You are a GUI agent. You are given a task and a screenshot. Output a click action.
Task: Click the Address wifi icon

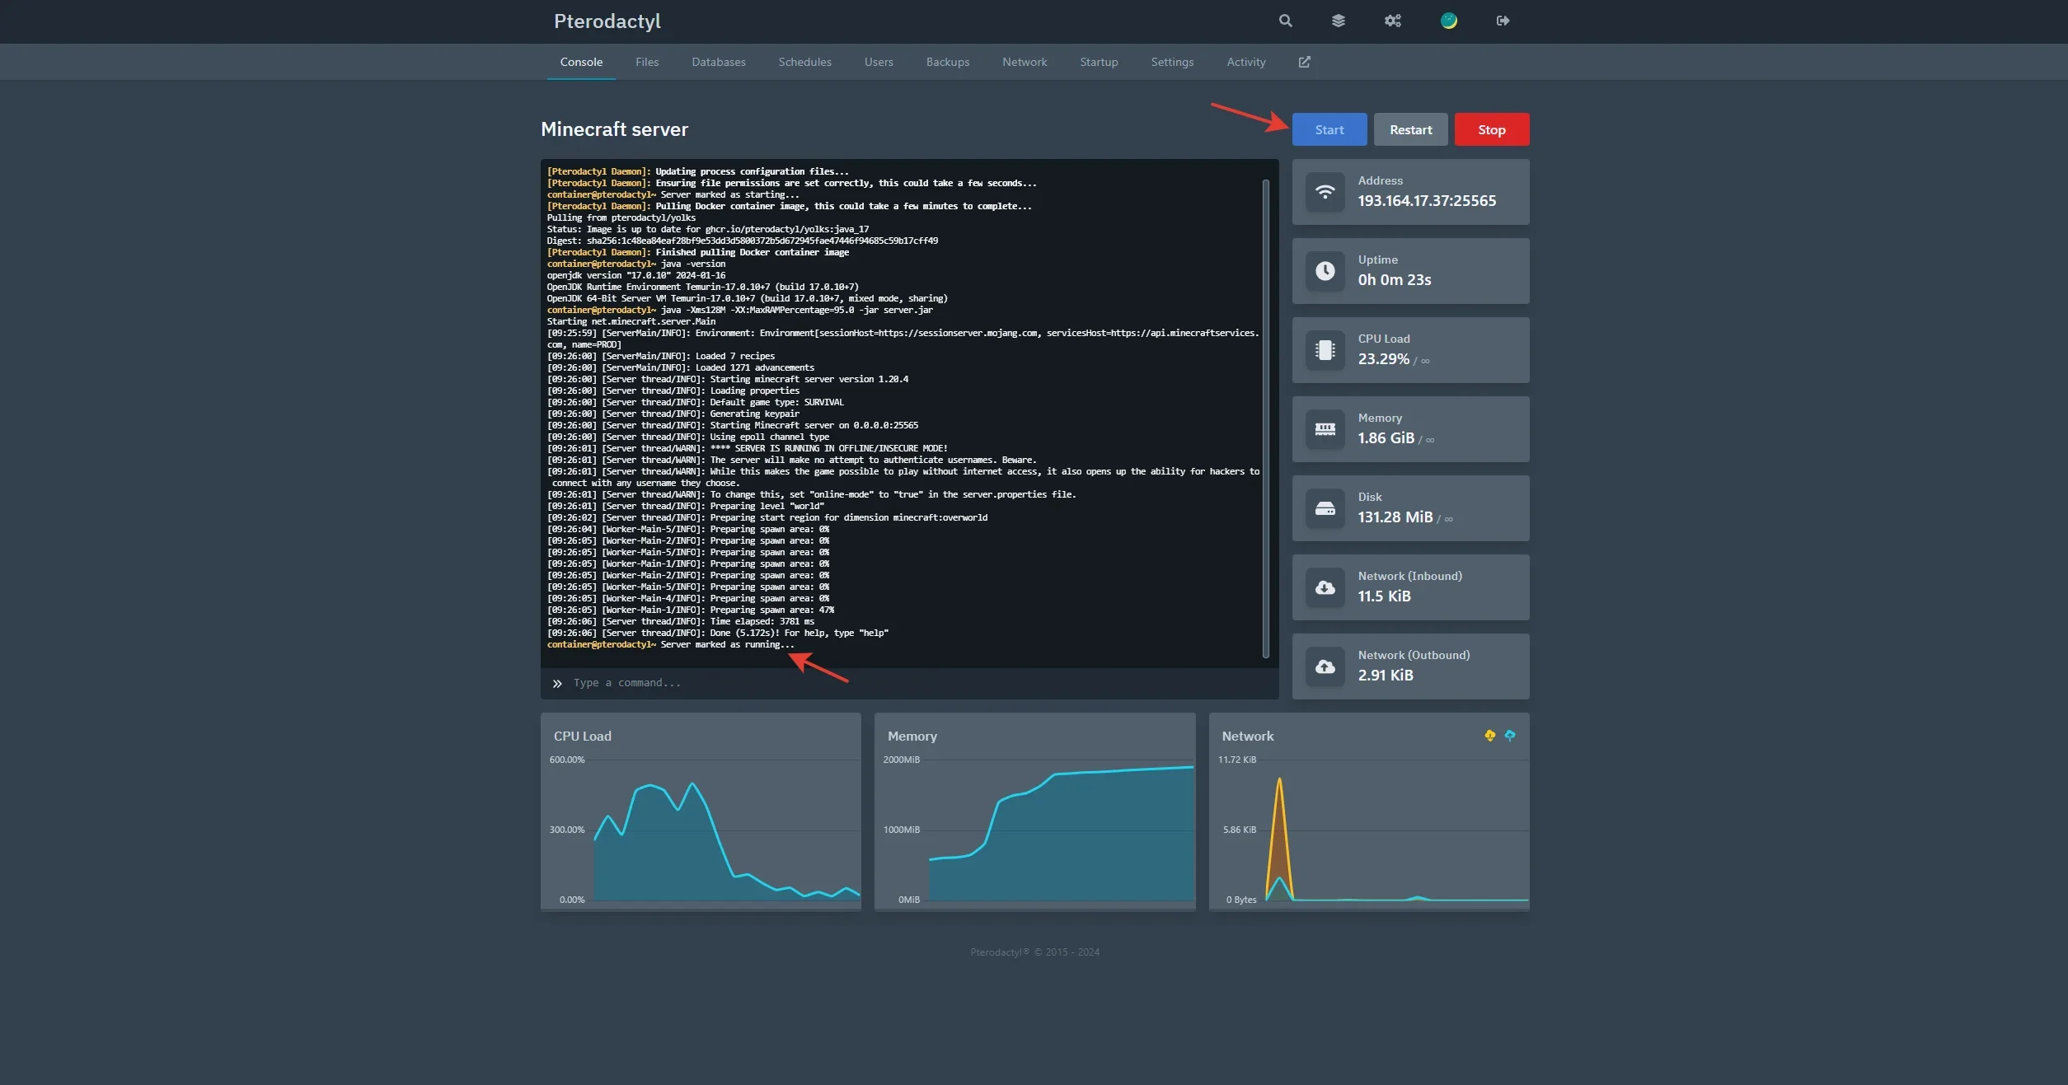1325,192
